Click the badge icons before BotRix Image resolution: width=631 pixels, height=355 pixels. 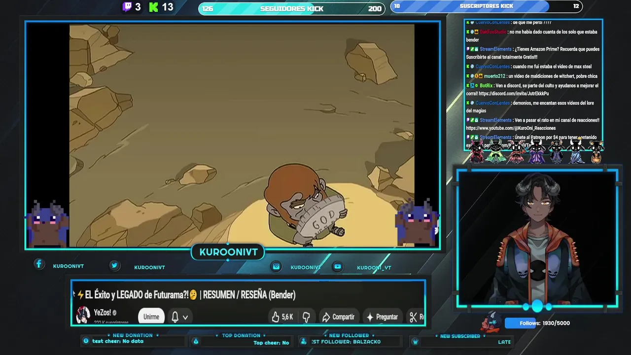coord(472,86)
